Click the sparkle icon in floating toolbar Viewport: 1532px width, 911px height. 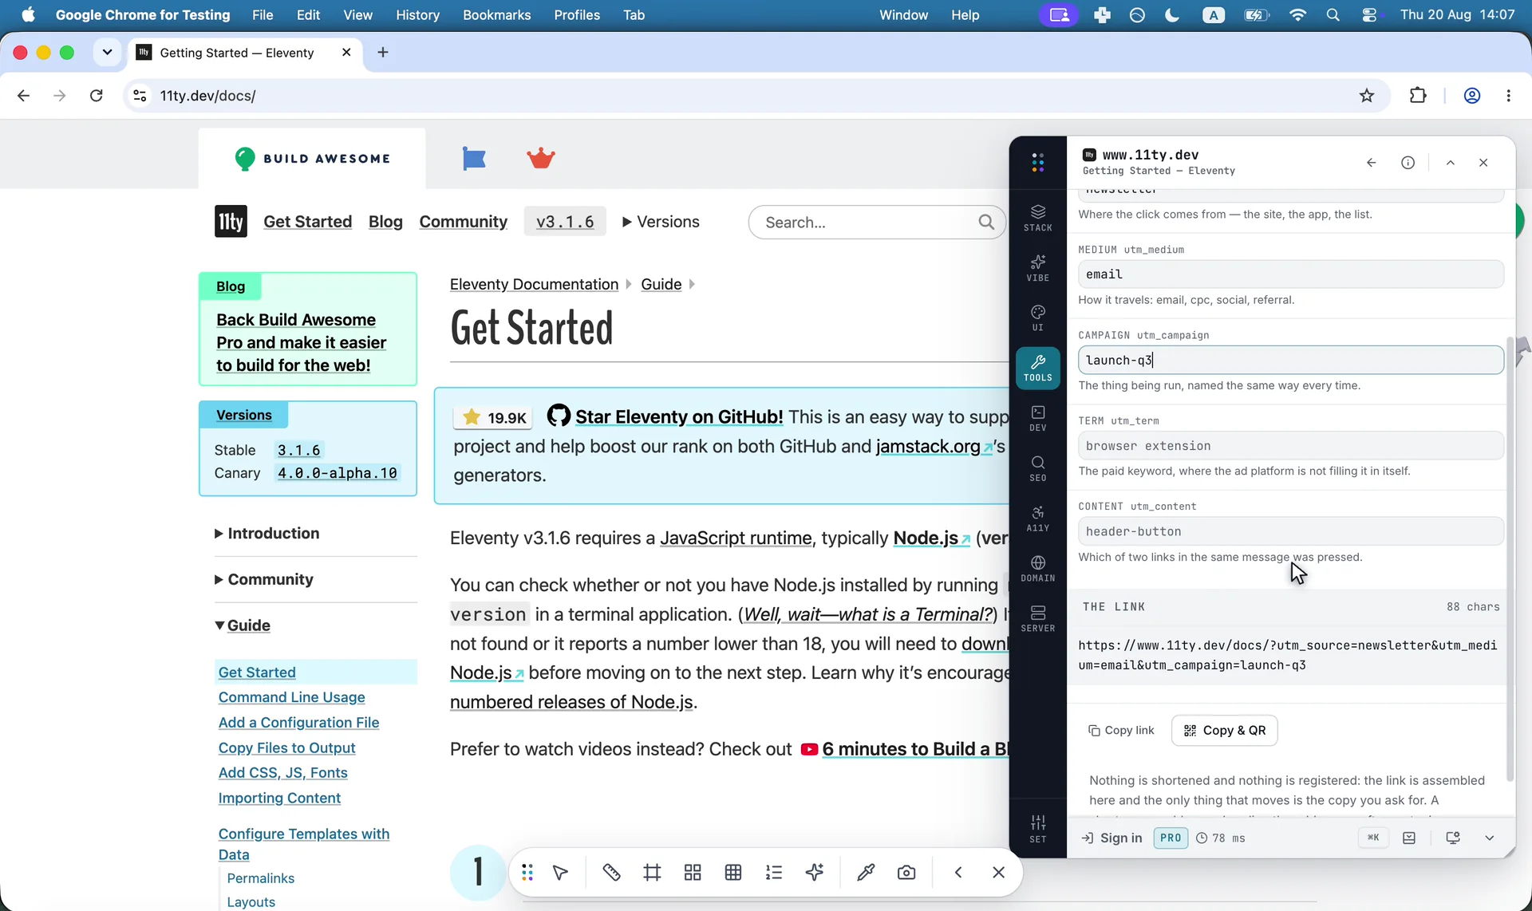[x=815, y=873]
